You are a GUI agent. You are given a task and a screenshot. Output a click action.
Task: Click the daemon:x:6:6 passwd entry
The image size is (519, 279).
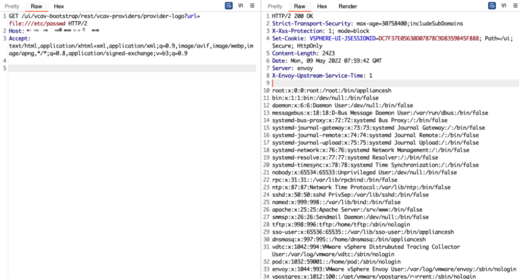click(342, 106)
